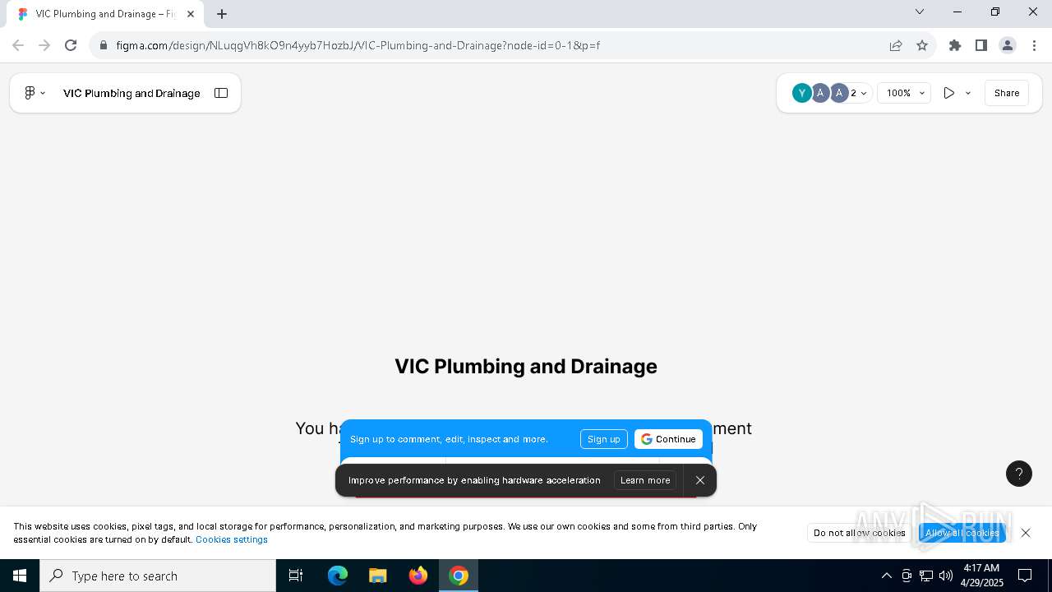Image resolution: width=1052 pixels, height=592 pixels.
Task: Click the VIC Plumbing and Drainage file name
Action: tap(131, 93)
